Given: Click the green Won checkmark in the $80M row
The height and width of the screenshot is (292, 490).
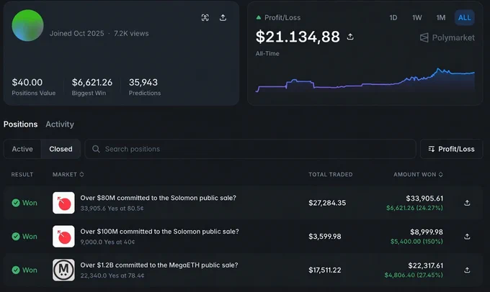Looking at the screenshot, I should [16, 203].
